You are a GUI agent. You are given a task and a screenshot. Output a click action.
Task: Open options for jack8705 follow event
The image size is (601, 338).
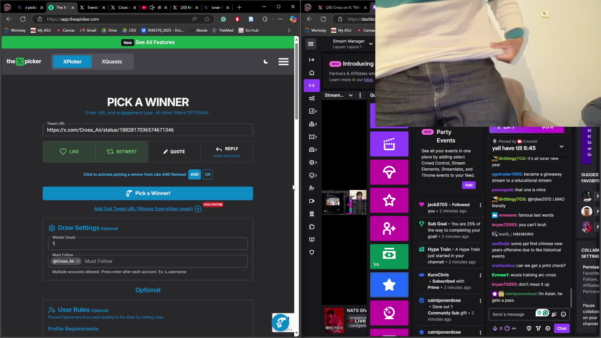tap(480, 205)
